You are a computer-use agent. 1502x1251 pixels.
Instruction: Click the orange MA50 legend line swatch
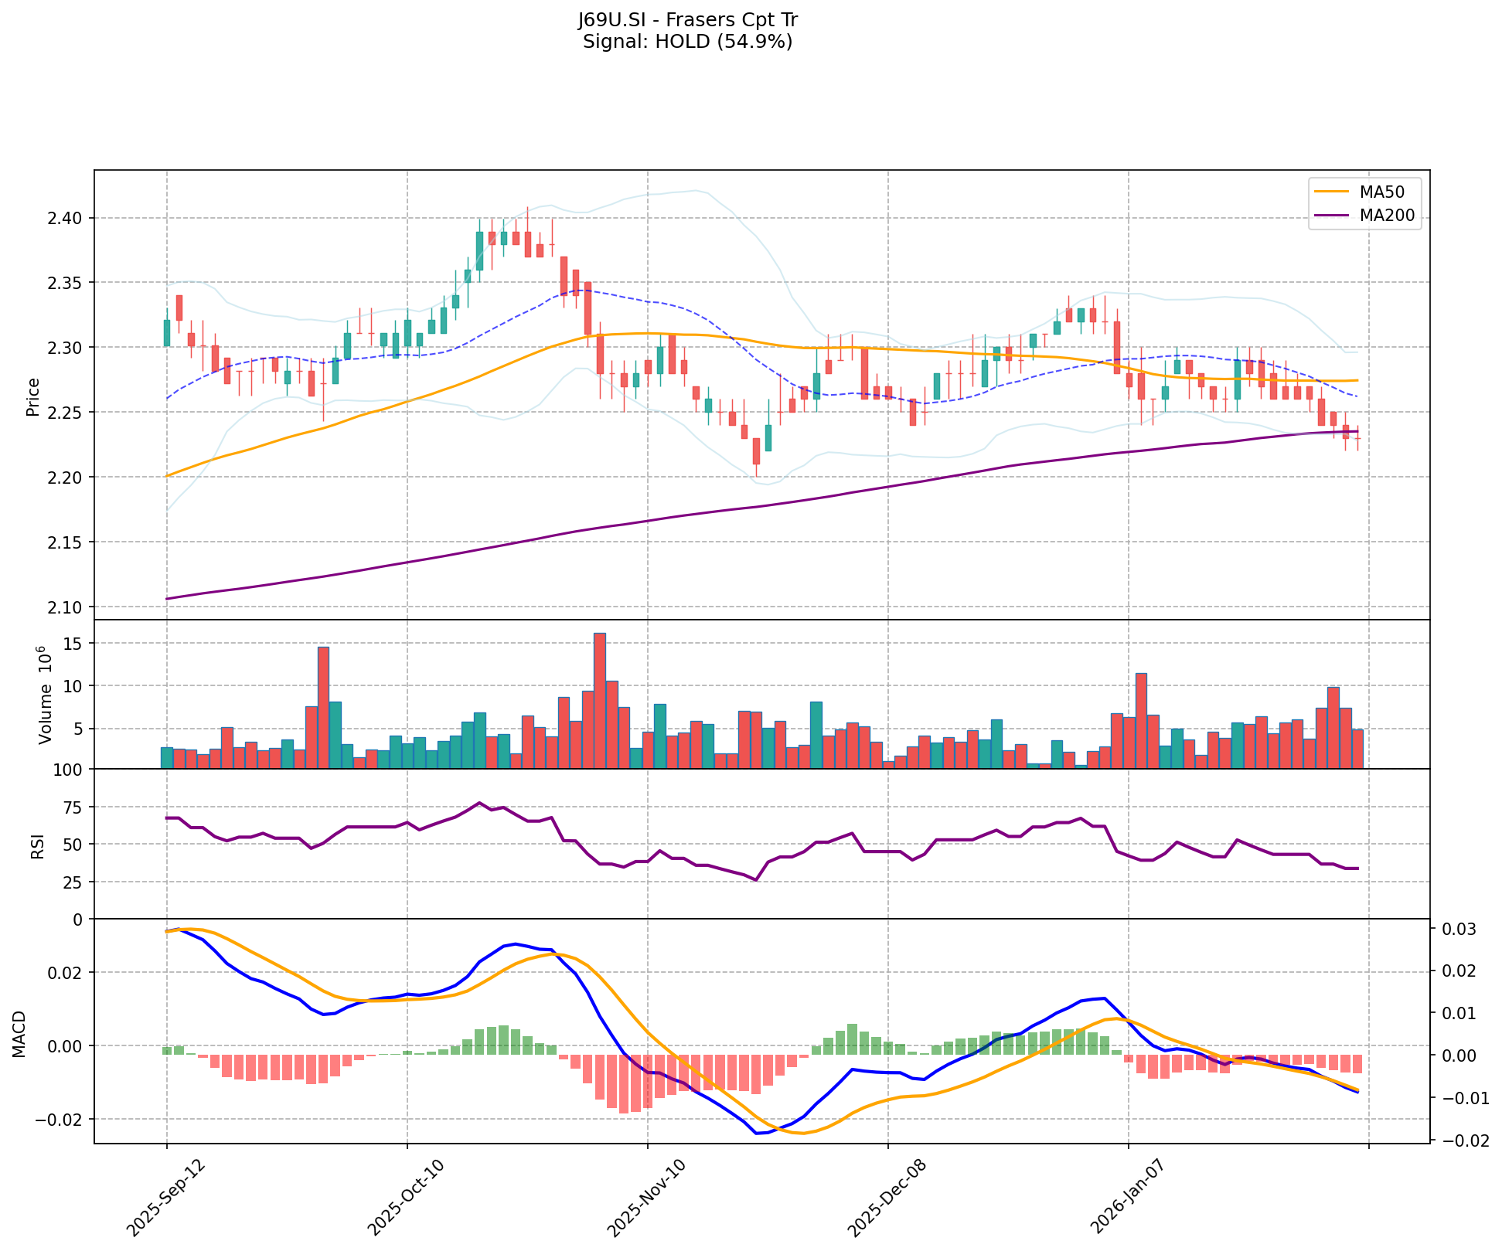coord(1332,192)
